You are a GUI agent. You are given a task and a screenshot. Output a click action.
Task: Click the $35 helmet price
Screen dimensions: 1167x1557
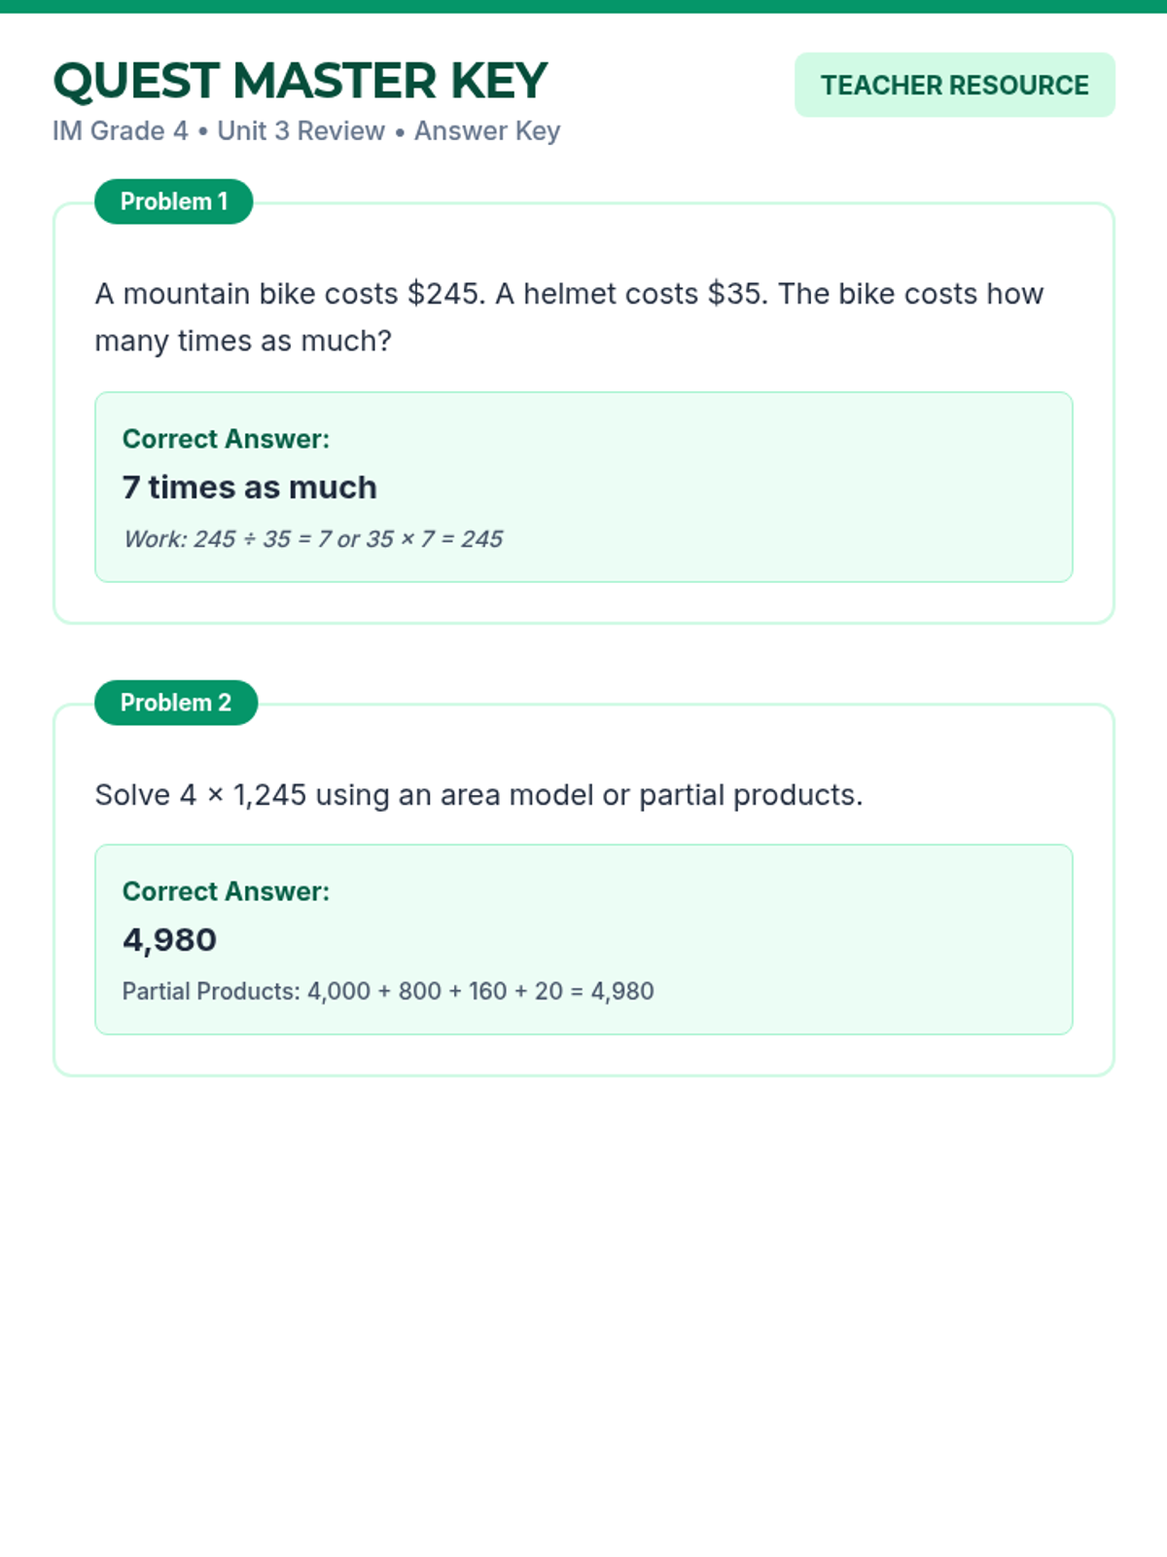coord(736,294)
